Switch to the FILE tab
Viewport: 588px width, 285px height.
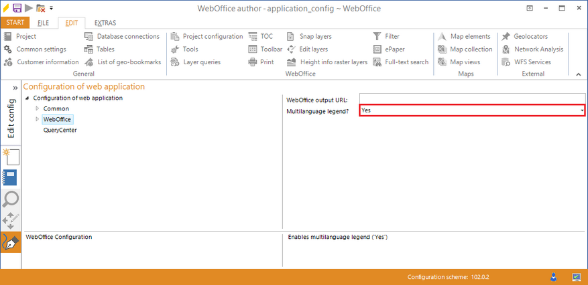(x=43, y=23)
